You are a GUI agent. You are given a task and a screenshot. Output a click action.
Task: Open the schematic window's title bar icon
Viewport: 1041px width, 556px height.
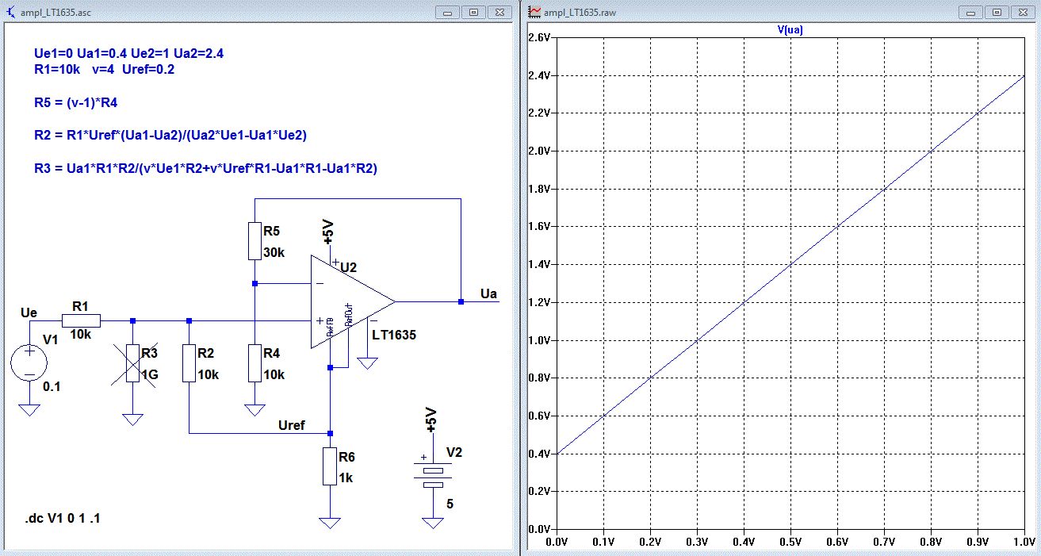[10, 12]
